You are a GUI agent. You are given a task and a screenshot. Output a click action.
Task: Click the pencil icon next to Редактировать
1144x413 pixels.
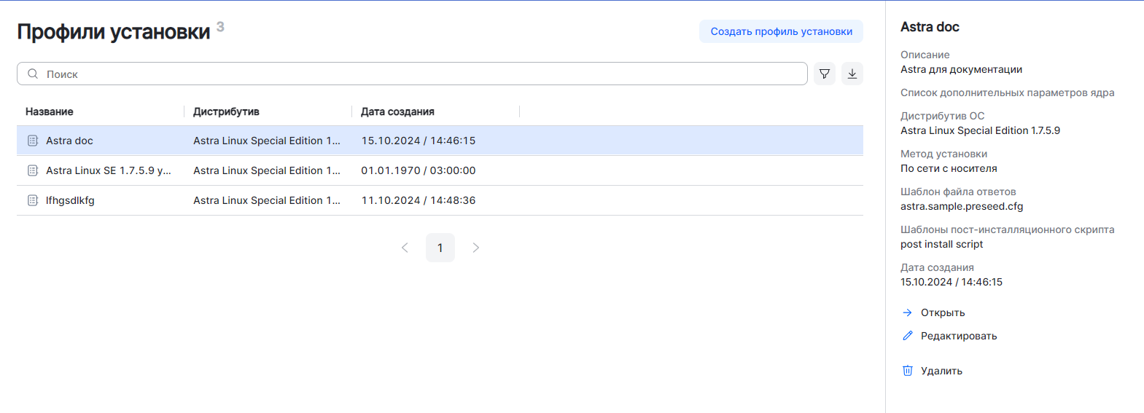[x=908, y=336]
